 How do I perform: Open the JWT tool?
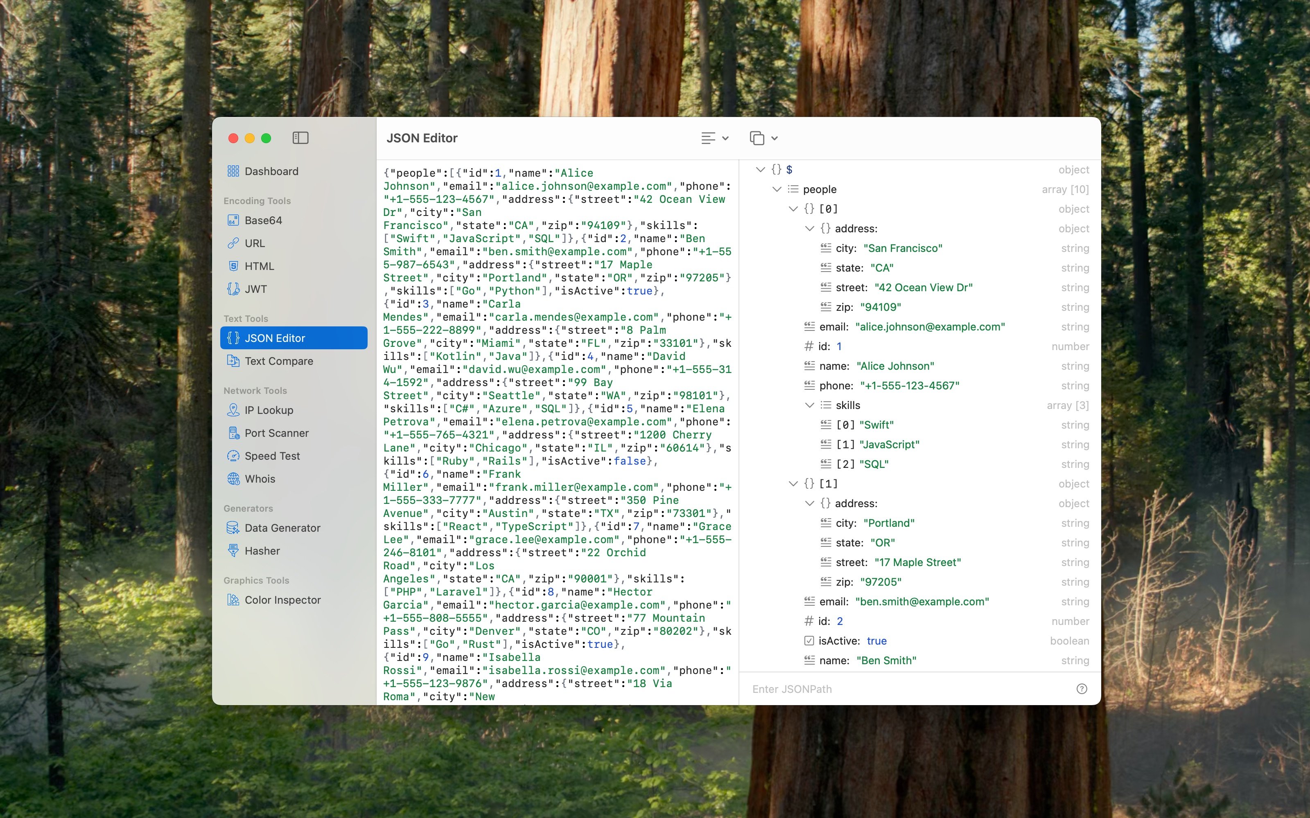tap(255, 289)
